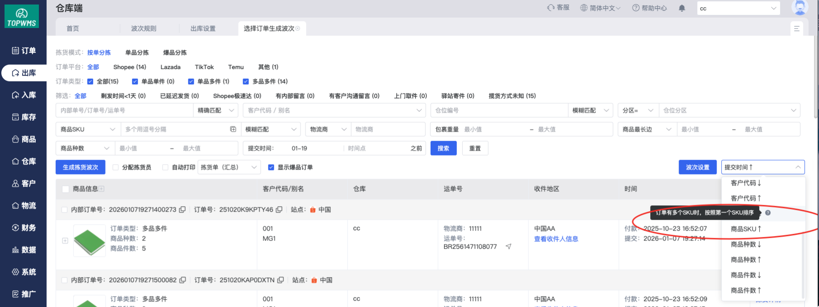Open the 物流 sidebar menu
Screen dimensions: 819x307
[x=24, y=206]
